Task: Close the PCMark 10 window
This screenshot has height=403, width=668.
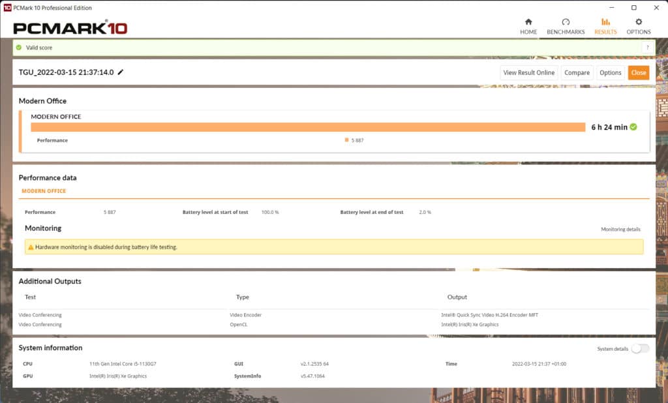Action: coord(656,8)
